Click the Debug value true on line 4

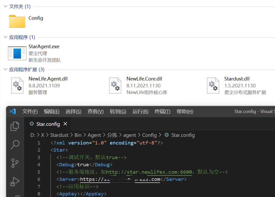click(83, 165)
